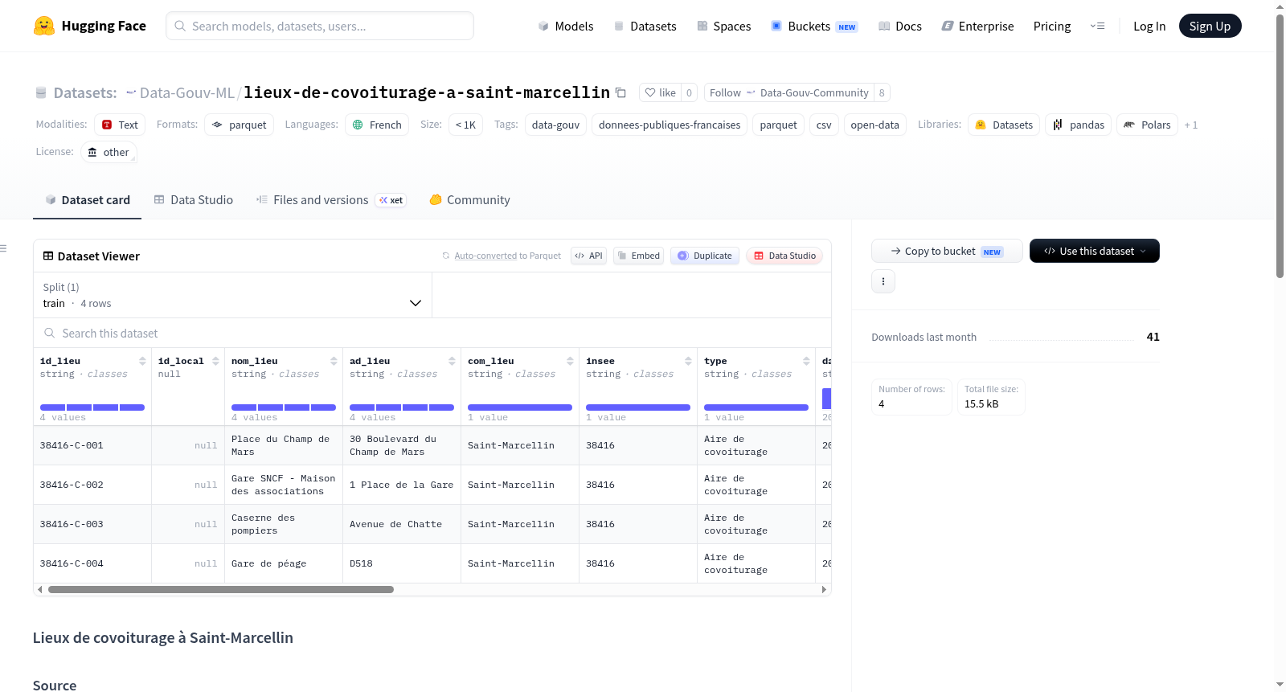
Task: Click horizontal table scroll right arrow
Action: point(824,589)
